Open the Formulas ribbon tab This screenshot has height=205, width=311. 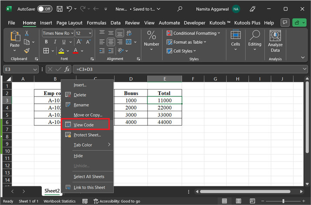(96, 23)
